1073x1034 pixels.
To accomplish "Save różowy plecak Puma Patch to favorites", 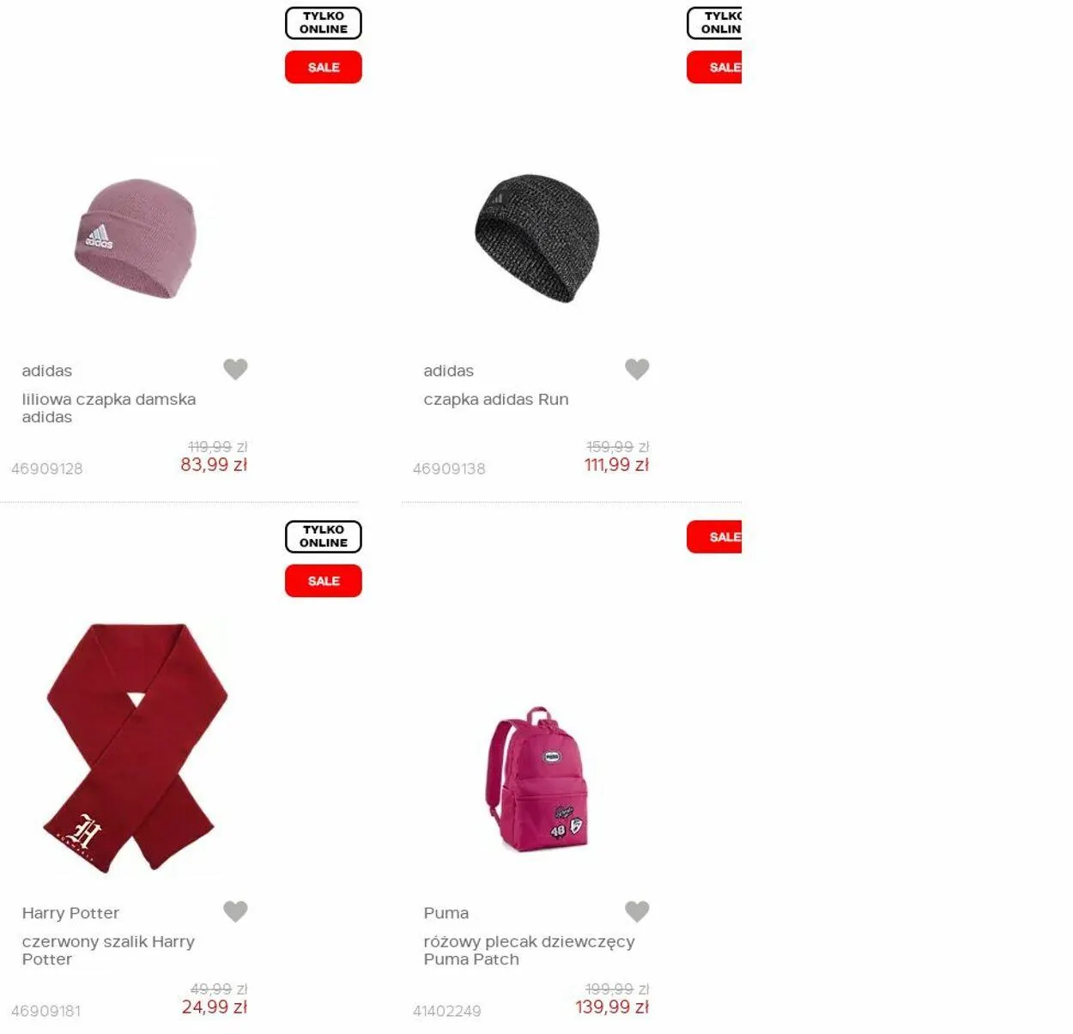I will [x=637, y=911].
